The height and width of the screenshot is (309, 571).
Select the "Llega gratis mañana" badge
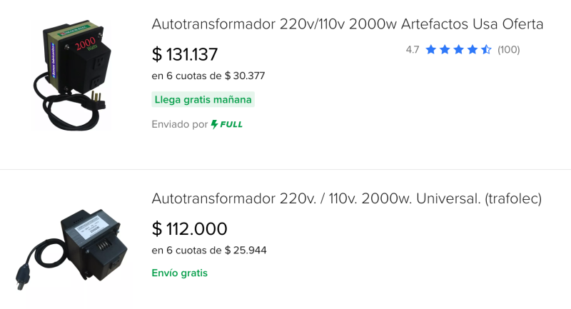pyautogui.click(x=203, y=100)
